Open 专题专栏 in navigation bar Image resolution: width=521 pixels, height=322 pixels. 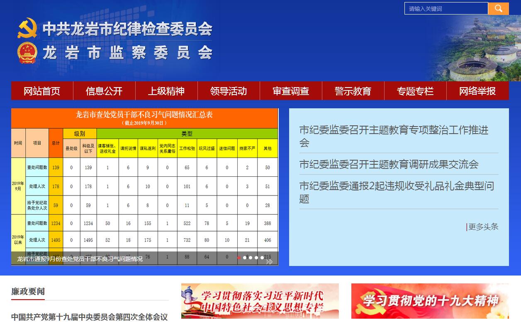(415, 91)
